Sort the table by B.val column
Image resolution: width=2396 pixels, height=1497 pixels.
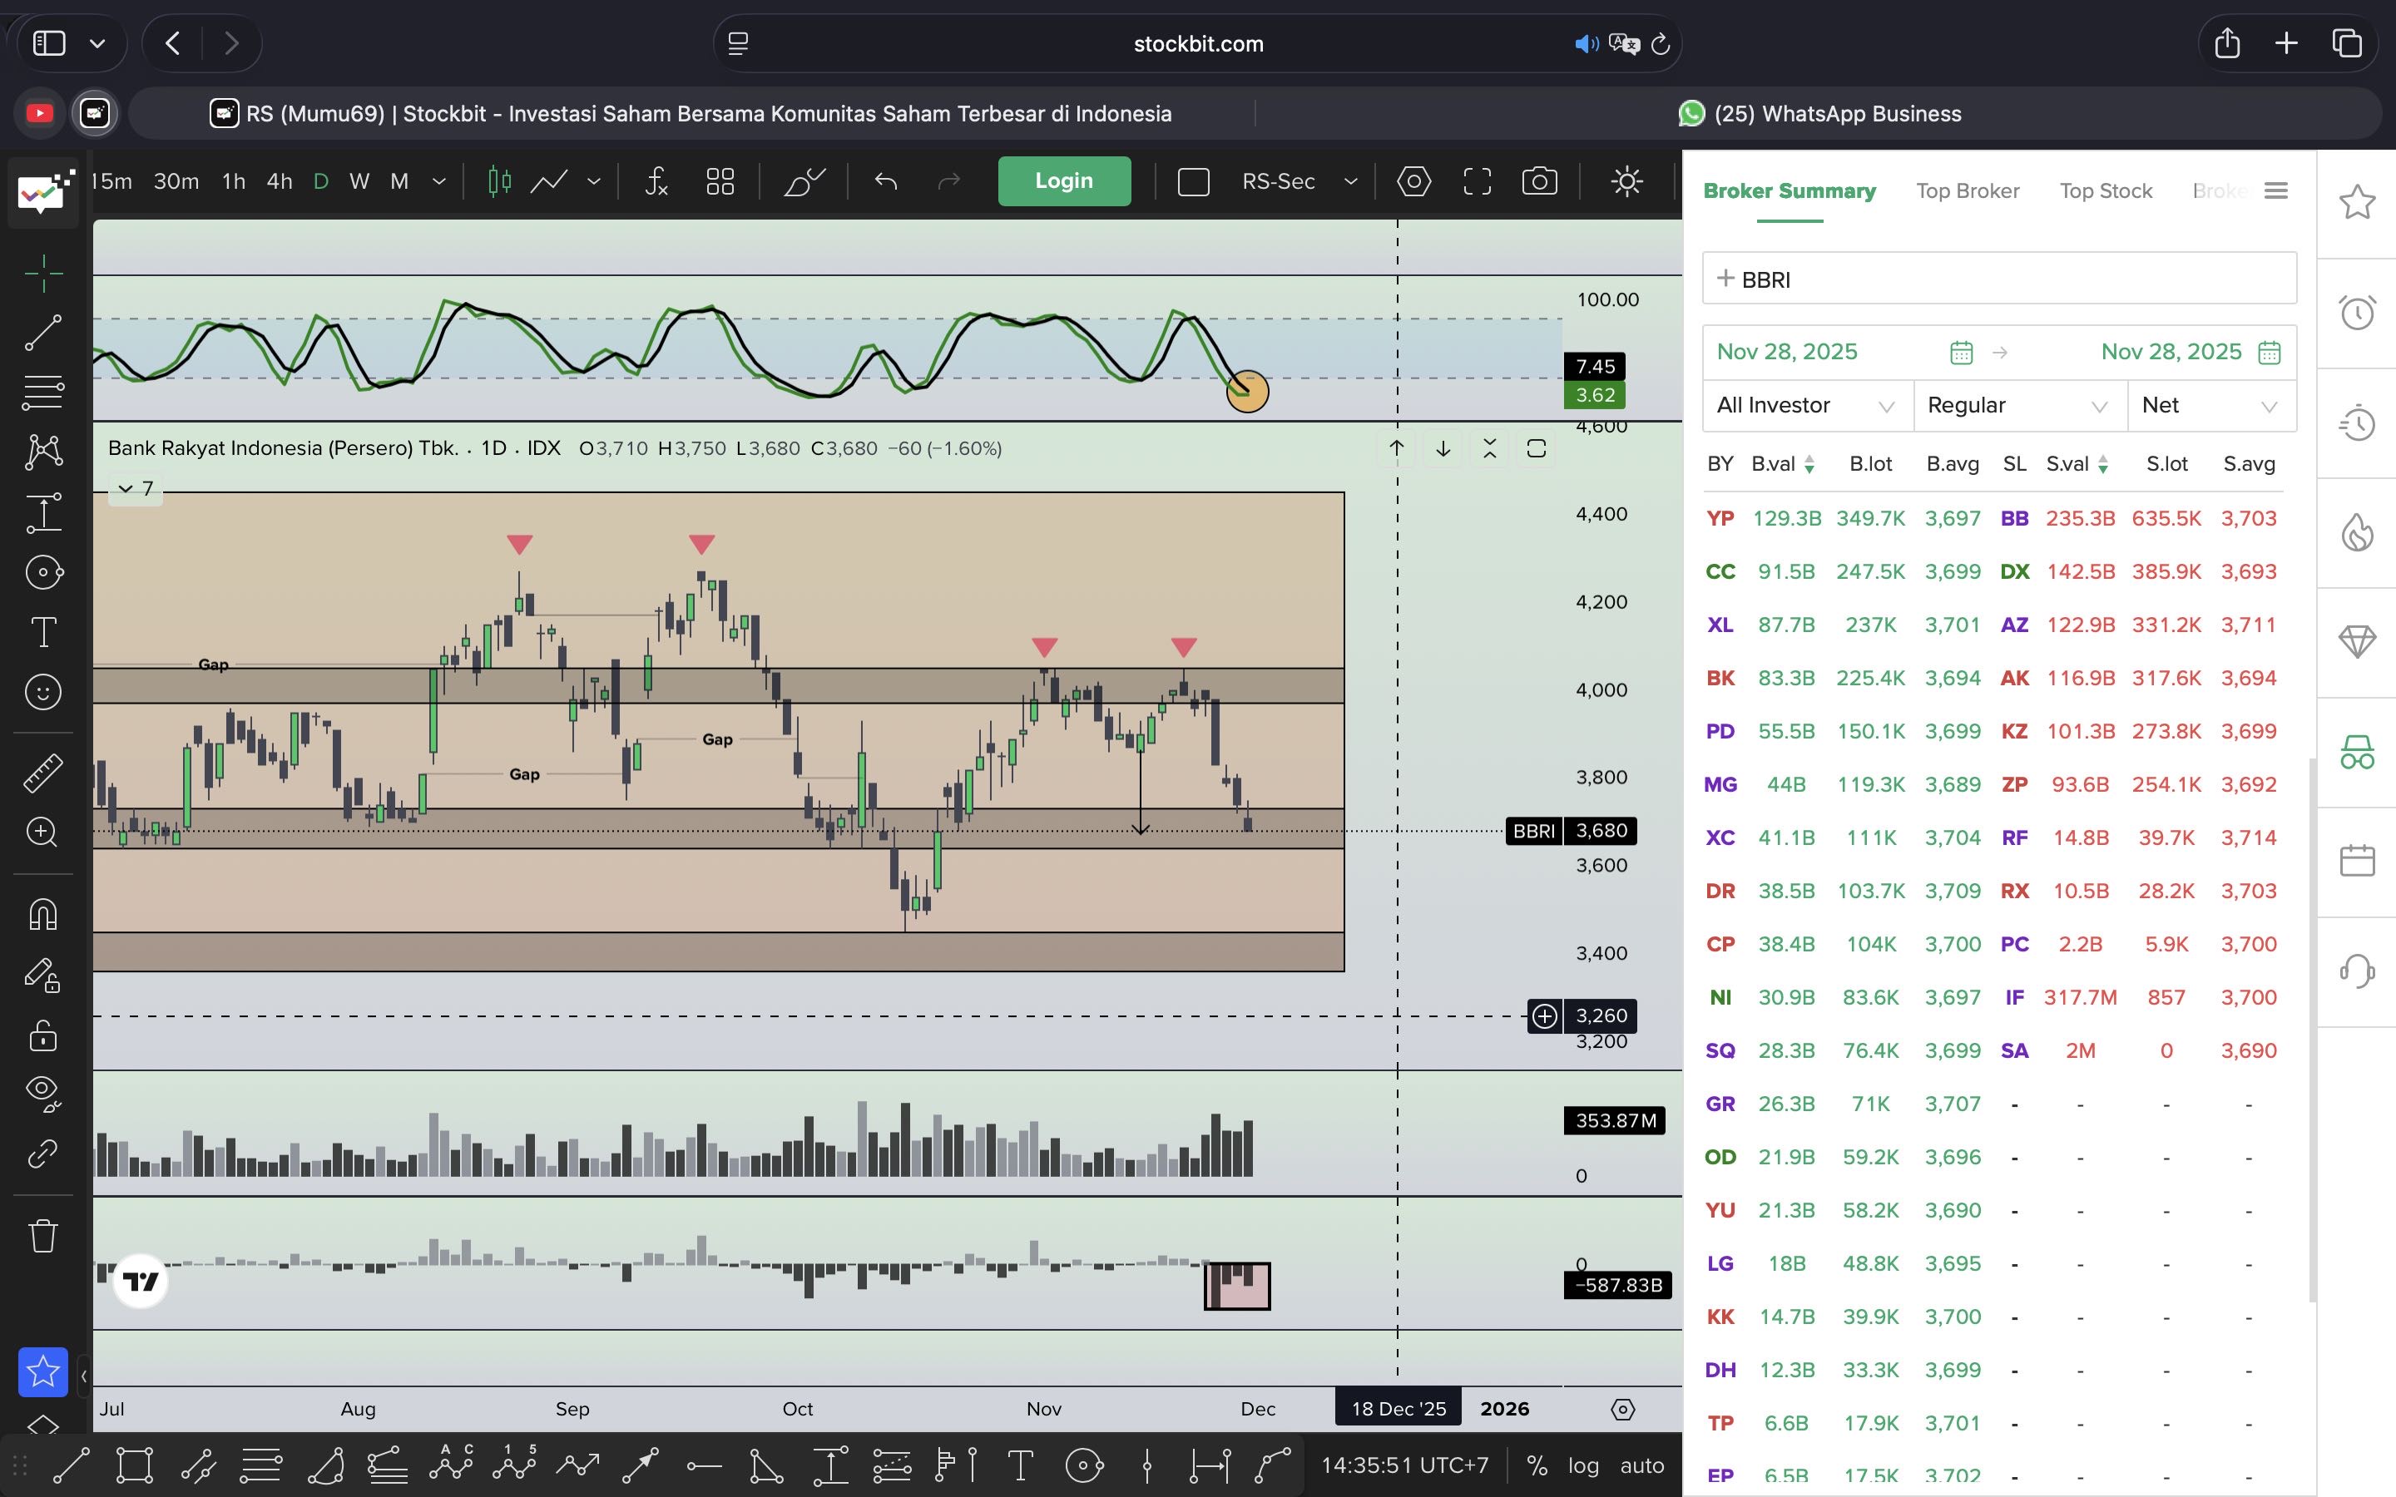point(1781,464)
